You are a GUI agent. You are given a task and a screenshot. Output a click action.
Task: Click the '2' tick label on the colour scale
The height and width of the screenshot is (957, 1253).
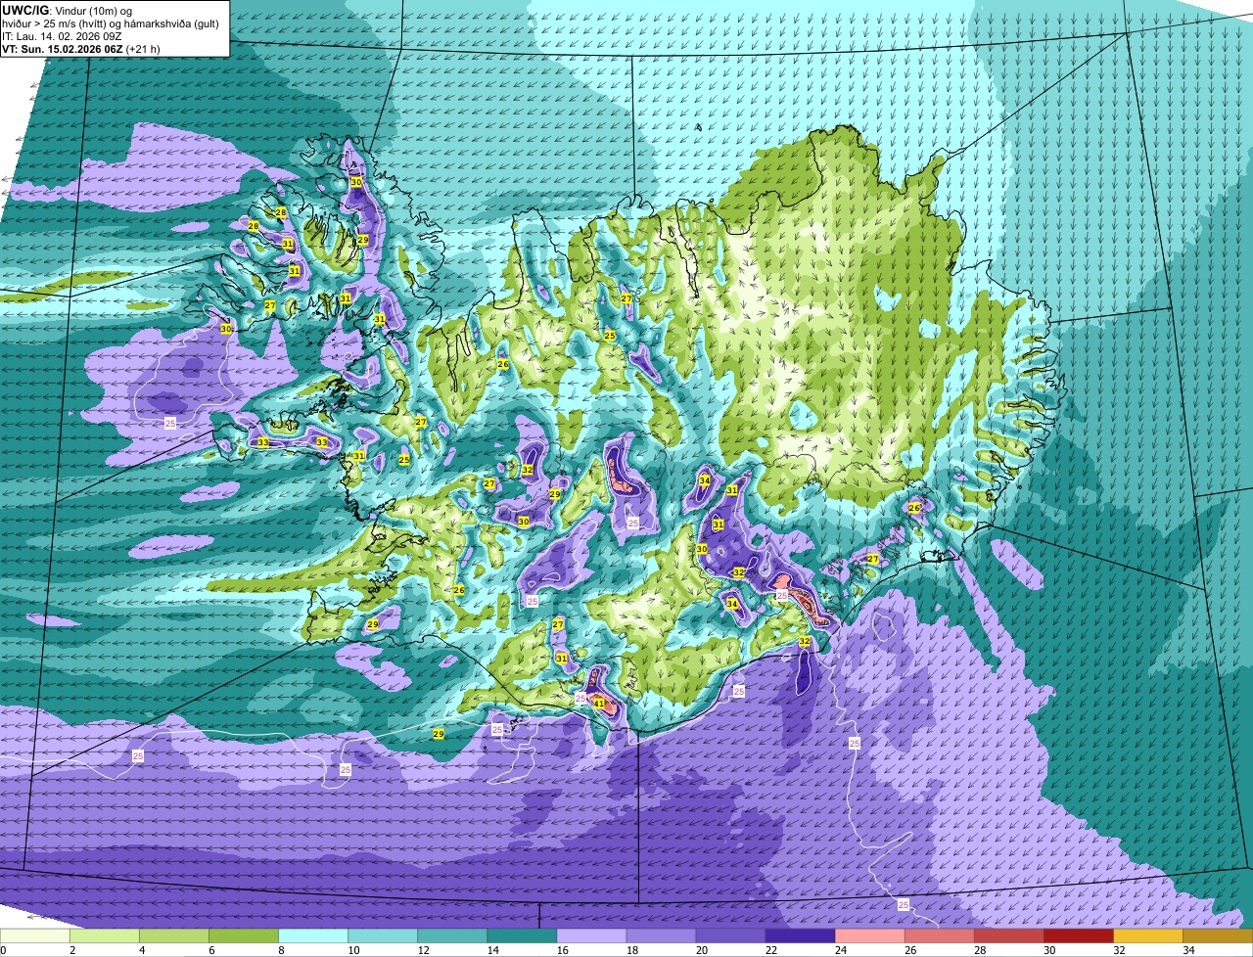[72, 950]
